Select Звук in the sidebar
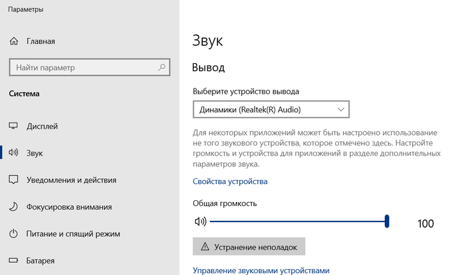Screen dimensions: 452x275 [35, 153]
